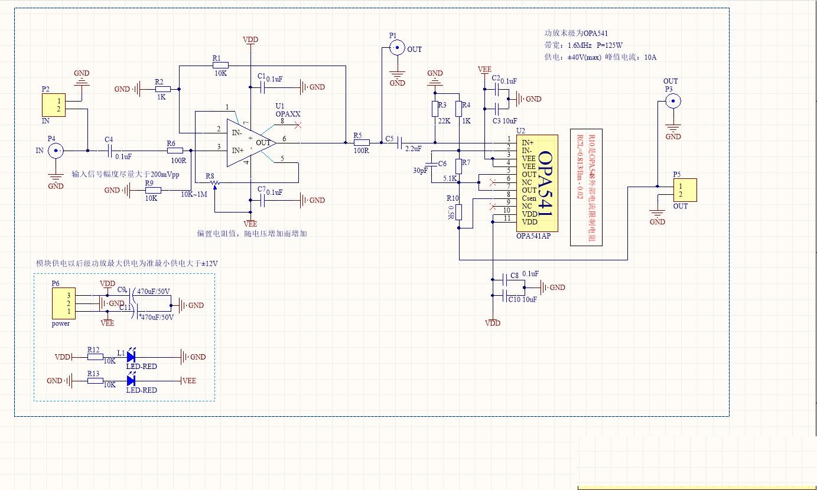817x490 pixels.
Task: Select the second LED-RED beside R13
Action: point(131,380)
